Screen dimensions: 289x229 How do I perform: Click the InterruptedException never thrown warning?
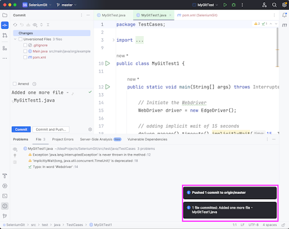89,155
